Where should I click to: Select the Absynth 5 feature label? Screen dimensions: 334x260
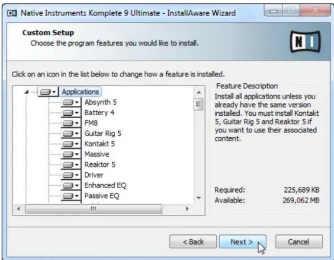(101, 103)
